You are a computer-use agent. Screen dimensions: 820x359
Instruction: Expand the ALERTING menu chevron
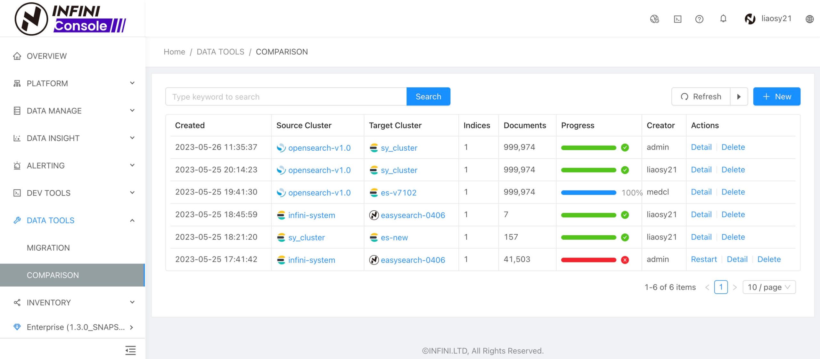point(132,165)
